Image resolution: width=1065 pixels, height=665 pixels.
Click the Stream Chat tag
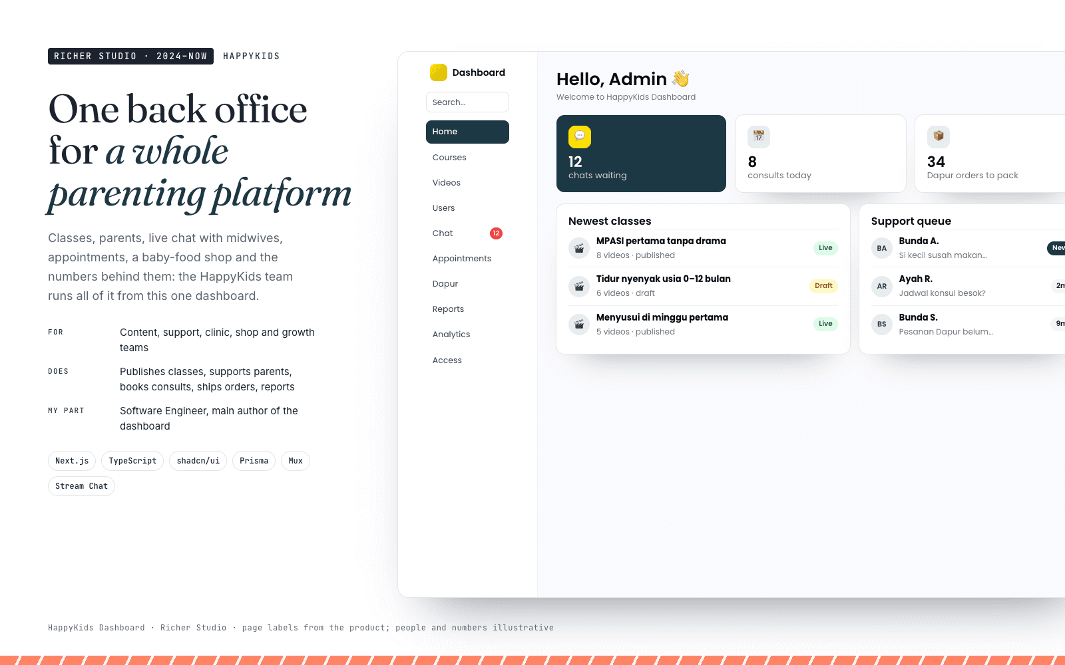pos(81,486)
